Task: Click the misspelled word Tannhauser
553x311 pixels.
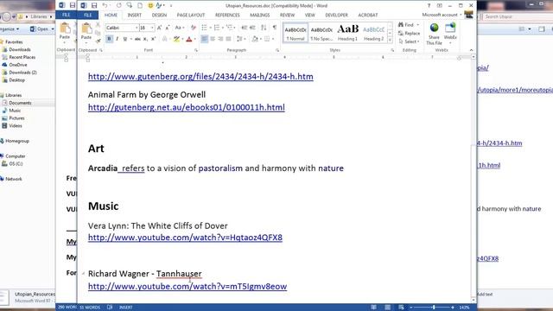Action: [x=179, y=274]
